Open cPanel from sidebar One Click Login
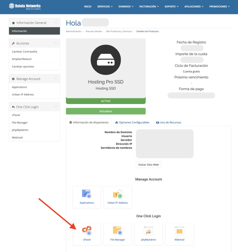 click(35, 115)
